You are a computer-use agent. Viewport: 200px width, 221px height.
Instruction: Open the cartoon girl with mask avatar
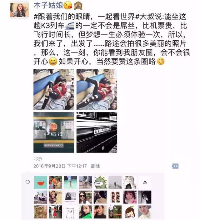[130, 212]
